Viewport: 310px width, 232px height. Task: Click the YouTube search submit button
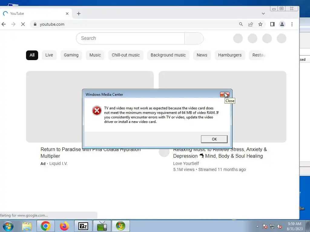[x=194, y=38]
